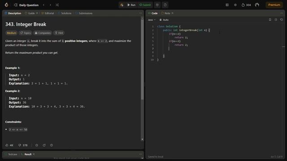Click the 'Example 2:' heading

point(13,91)
